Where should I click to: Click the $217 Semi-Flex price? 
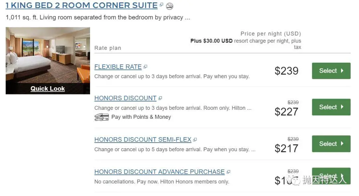286,148
